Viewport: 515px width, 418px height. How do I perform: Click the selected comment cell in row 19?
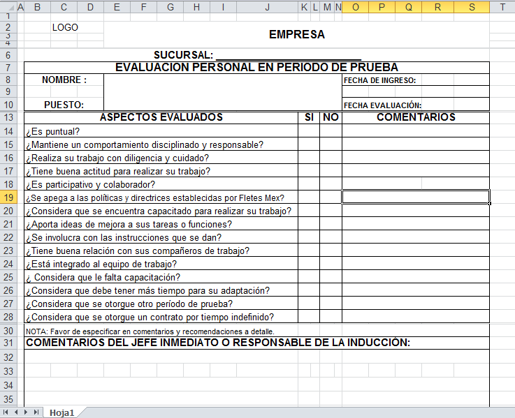pos(416,197)
